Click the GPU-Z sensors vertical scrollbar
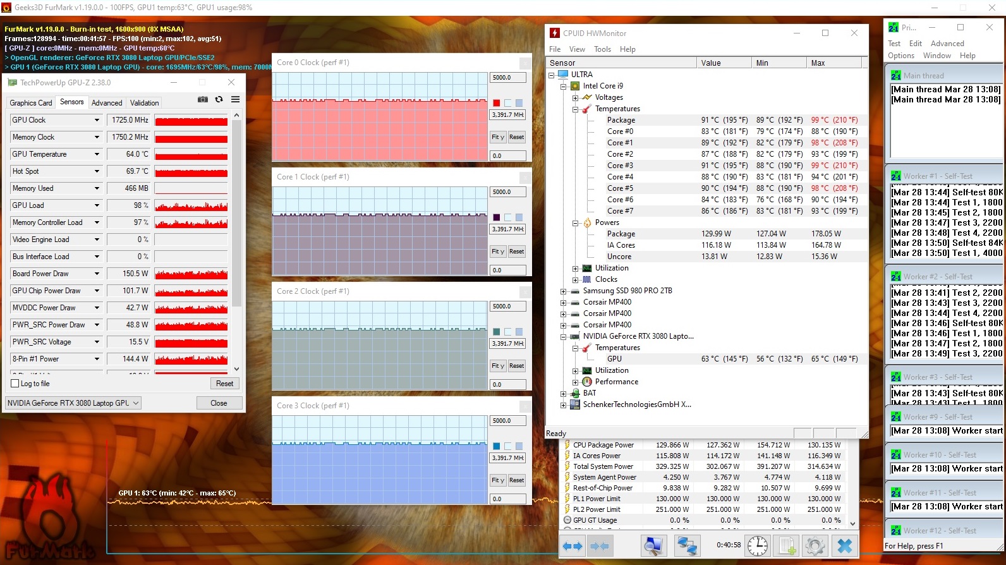Screen dimensions: 1006x565 click(237, 241)
